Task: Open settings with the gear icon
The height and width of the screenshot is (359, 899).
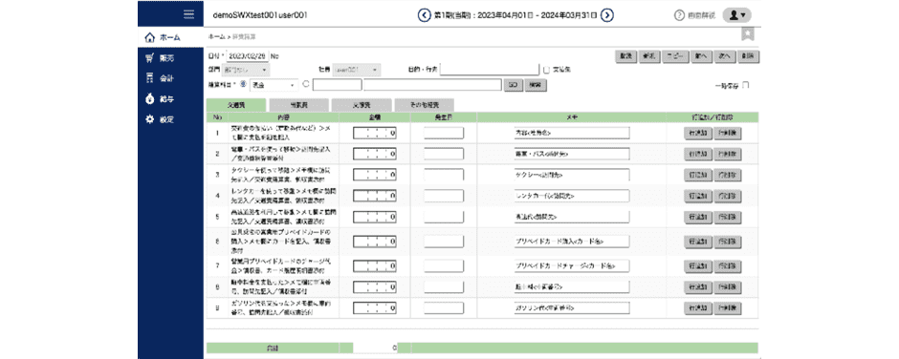Action: click(149, 119)
